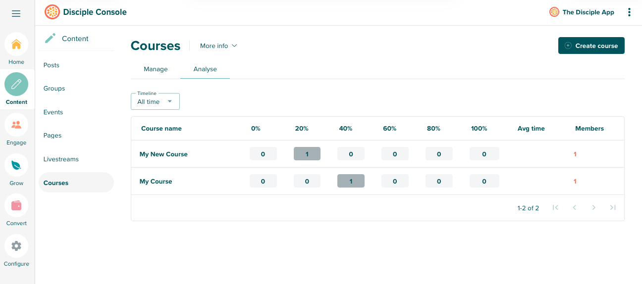Click the next page pagination arrow

[x=593, y=208]
